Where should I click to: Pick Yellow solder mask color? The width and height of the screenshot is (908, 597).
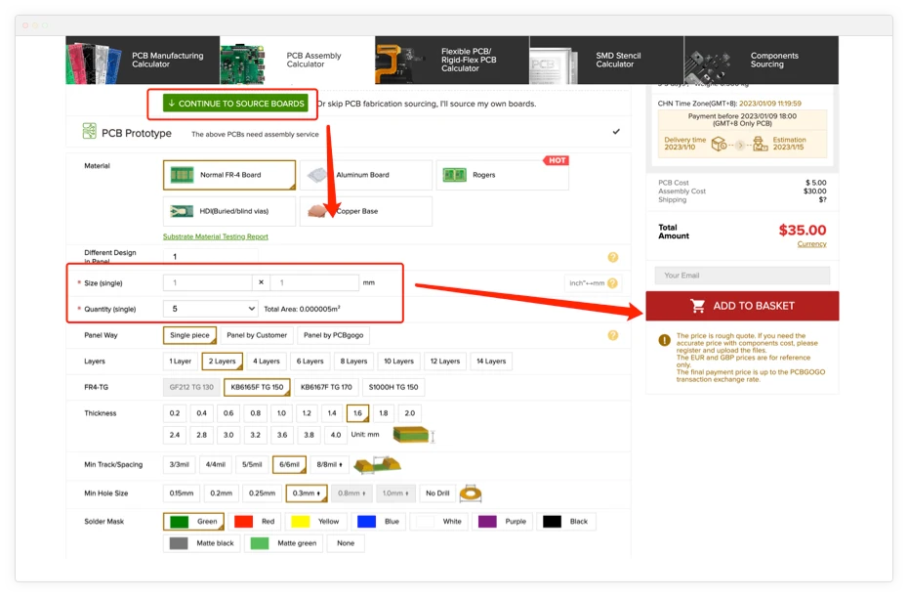[x=315, y=522]
